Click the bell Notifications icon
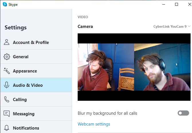Viewport: 192px width, 133px height. pos(7,128)
